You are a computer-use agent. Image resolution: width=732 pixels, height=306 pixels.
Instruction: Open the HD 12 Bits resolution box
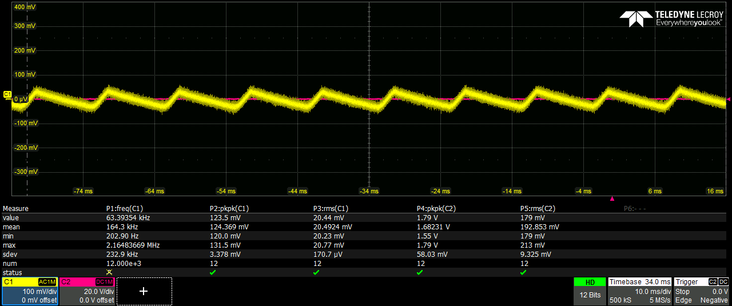click(590, 291)
